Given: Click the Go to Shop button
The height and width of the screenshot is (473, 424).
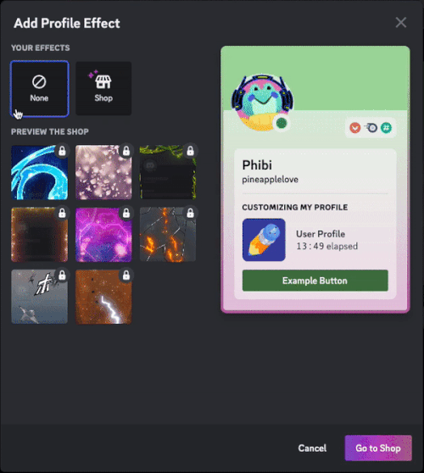Looking at the screenshot, I should (378, 448).
